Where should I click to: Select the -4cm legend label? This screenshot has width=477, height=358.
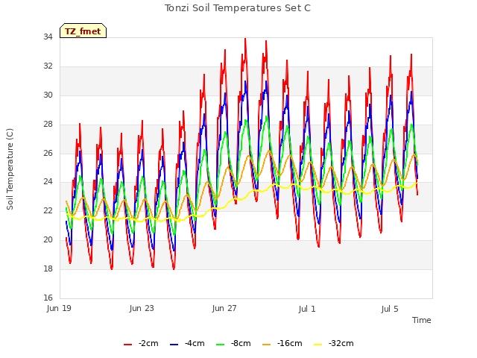[x=195, y=343]
